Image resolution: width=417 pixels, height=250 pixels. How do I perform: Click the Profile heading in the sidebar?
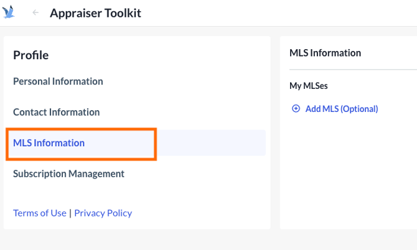point(30,55)
